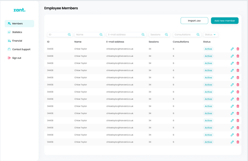This screenshot has height=161, width=248.
Task: Click the Import .csv button
Action: click(194, 20)
